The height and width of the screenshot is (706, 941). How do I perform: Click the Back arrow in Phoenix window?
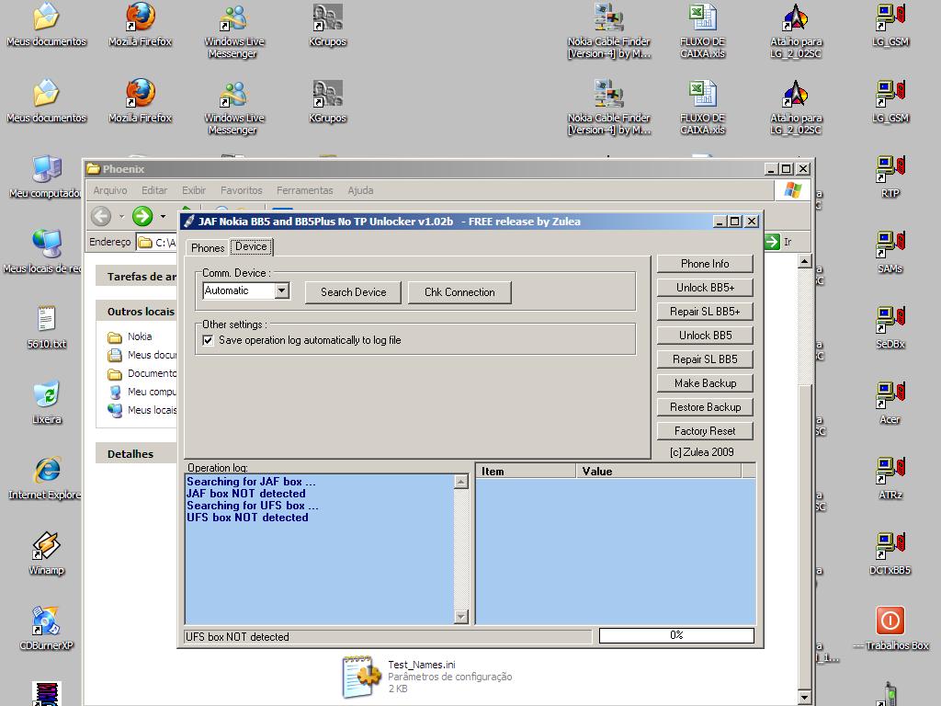click(101, 216)
